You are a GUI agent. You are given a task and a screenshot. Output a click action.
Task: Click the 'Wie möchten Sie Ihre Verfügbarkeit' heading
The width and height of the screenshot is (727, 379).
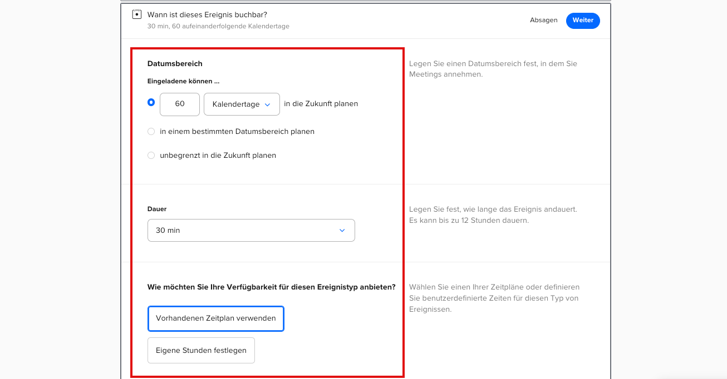pyautogui.click(x=271, y=287)
